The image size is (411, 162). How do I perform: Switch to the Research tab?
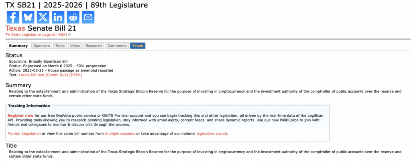pyautogui.click(x=94, y=46)
